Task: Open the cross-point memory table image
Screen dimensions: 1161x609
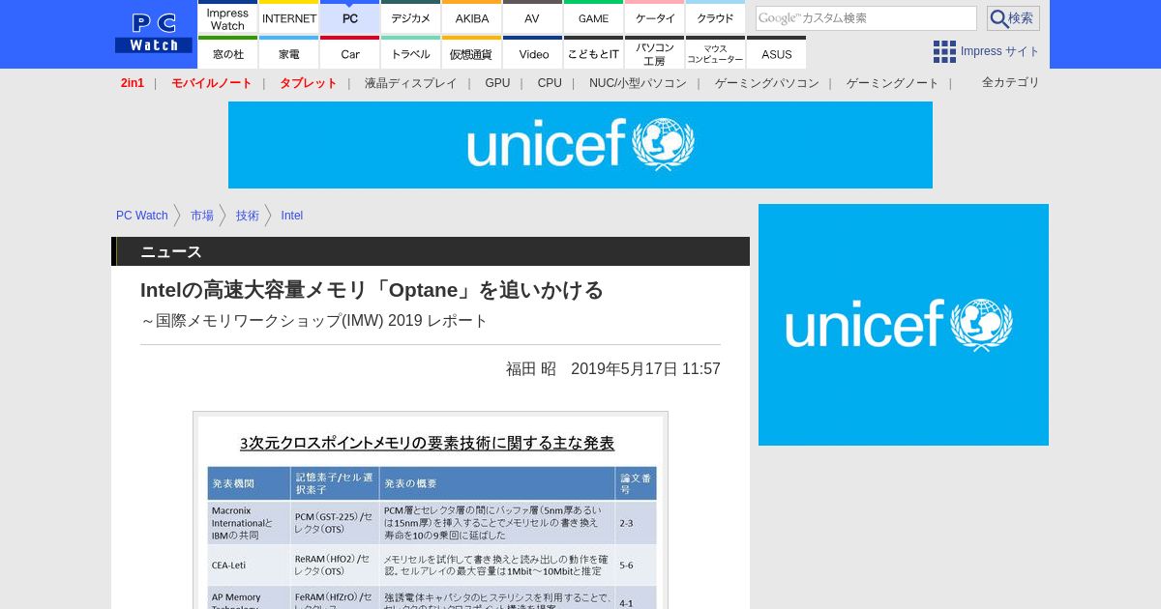Action: point(431,510)
